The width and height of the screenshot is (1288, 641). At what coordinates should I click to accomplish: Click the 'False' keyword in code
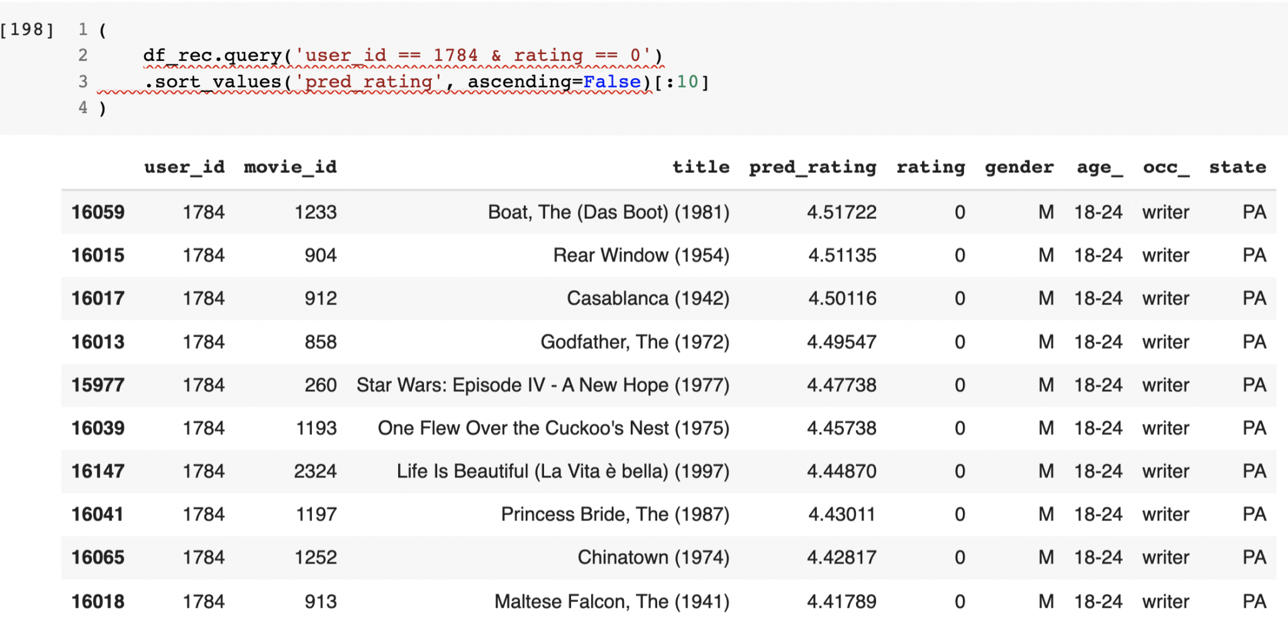(x=611, y=82)
